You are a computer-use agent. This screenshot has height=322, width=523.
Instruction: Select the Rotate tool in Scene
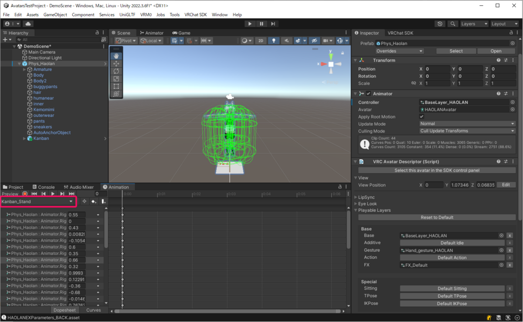click(116, 71)
